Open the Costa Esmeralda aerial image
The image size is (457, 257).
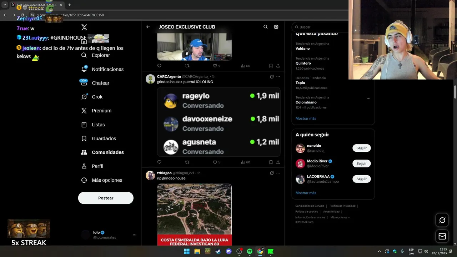(x=195, y=215)
